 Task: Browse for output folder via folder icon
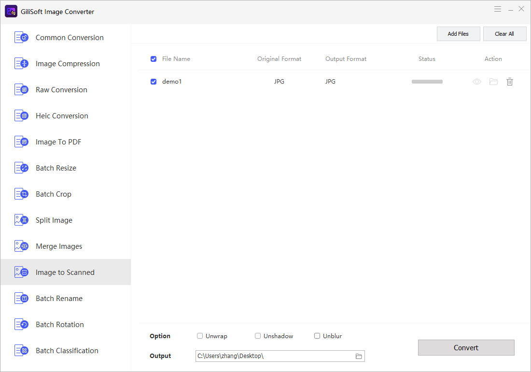[359, 356]
